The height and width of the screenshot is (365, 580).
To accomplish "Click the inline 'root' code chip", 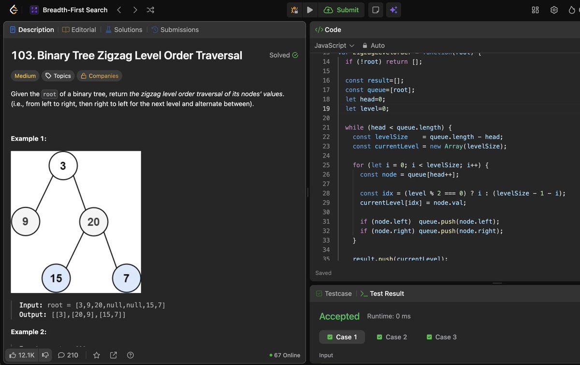I will (50, 94).
